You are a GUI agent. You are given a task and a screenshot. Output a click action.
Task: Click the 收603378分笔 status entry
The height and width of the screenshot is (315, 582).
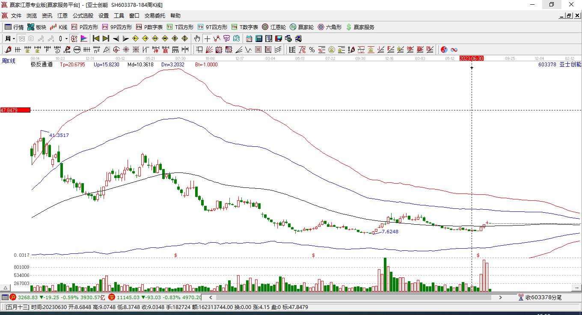[x=540, y=297]
